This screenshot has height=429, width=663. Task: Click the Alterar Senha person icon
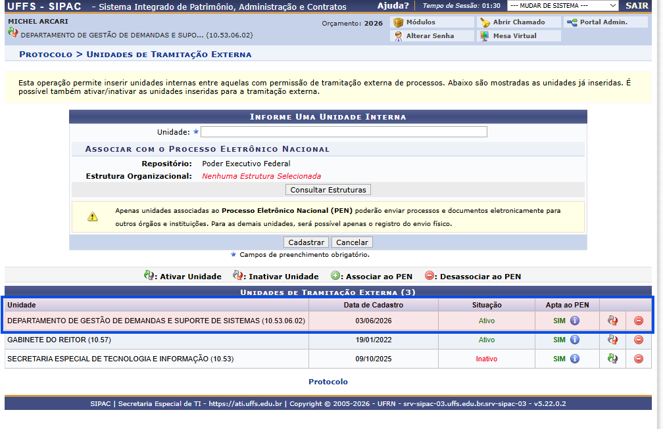(x=399, y=36)
